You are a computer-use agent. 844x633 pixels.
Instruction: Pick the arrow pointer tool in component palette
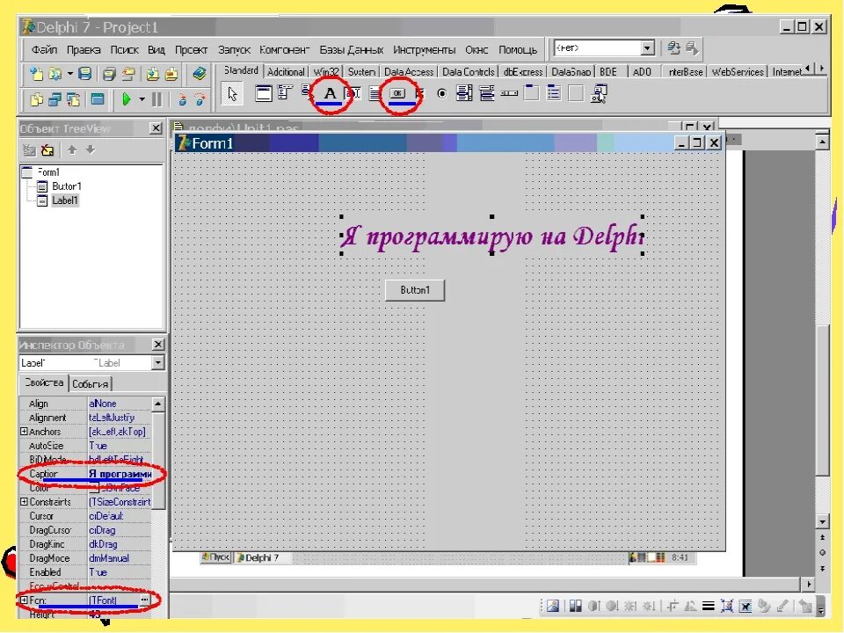[232, 94]
